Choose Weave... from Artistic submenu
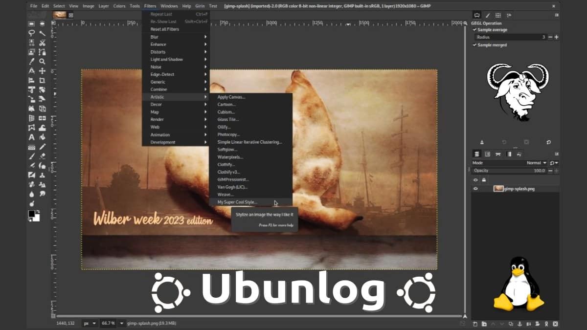 coord(251,195)
